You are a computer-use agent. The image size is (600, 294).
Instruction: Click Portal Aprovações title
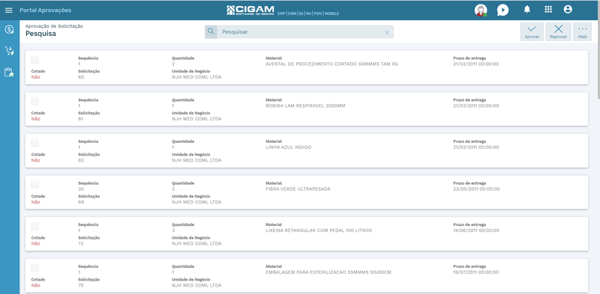pos(45,10)
